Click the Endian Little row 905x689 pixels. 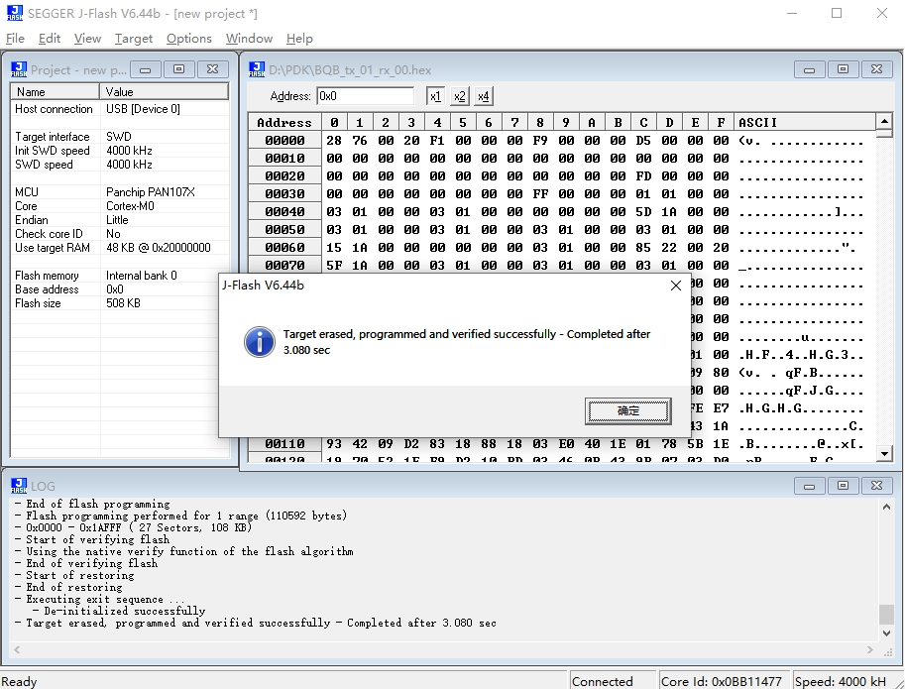[x=120, y=220]
